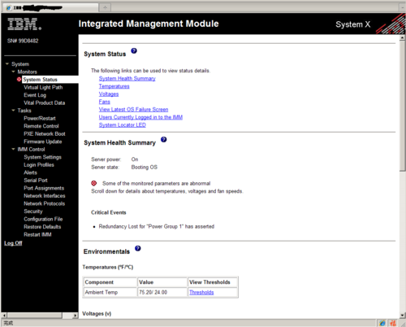Screen dimensions: 406x327
Task: Click the vertical scrollbar up arrow
Action: [x=403, y=37]
